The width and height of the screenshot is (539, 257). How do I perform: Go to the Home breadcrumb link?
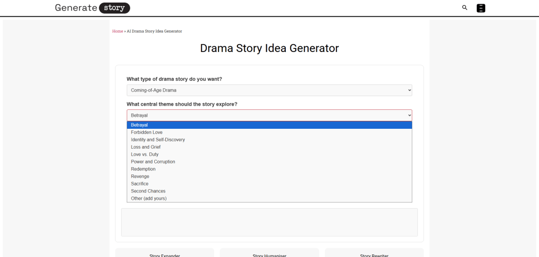tap(117, 32)
